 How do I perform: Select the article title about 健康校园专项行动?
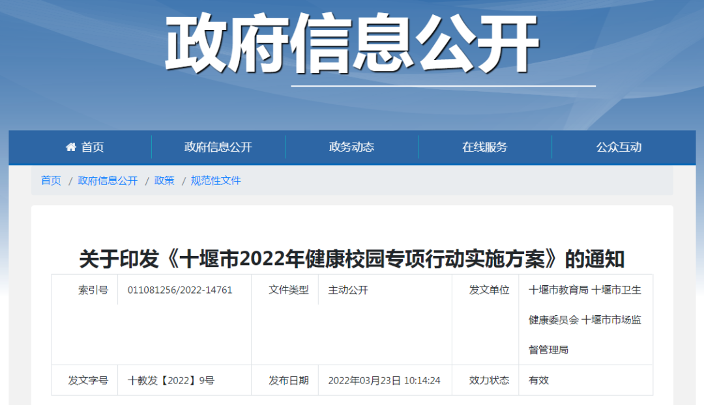[x=352, y=258]
